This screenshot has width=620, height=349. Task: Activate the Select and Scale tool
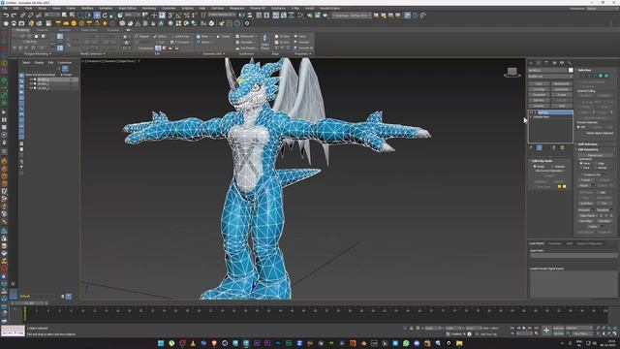pos(112,16)
